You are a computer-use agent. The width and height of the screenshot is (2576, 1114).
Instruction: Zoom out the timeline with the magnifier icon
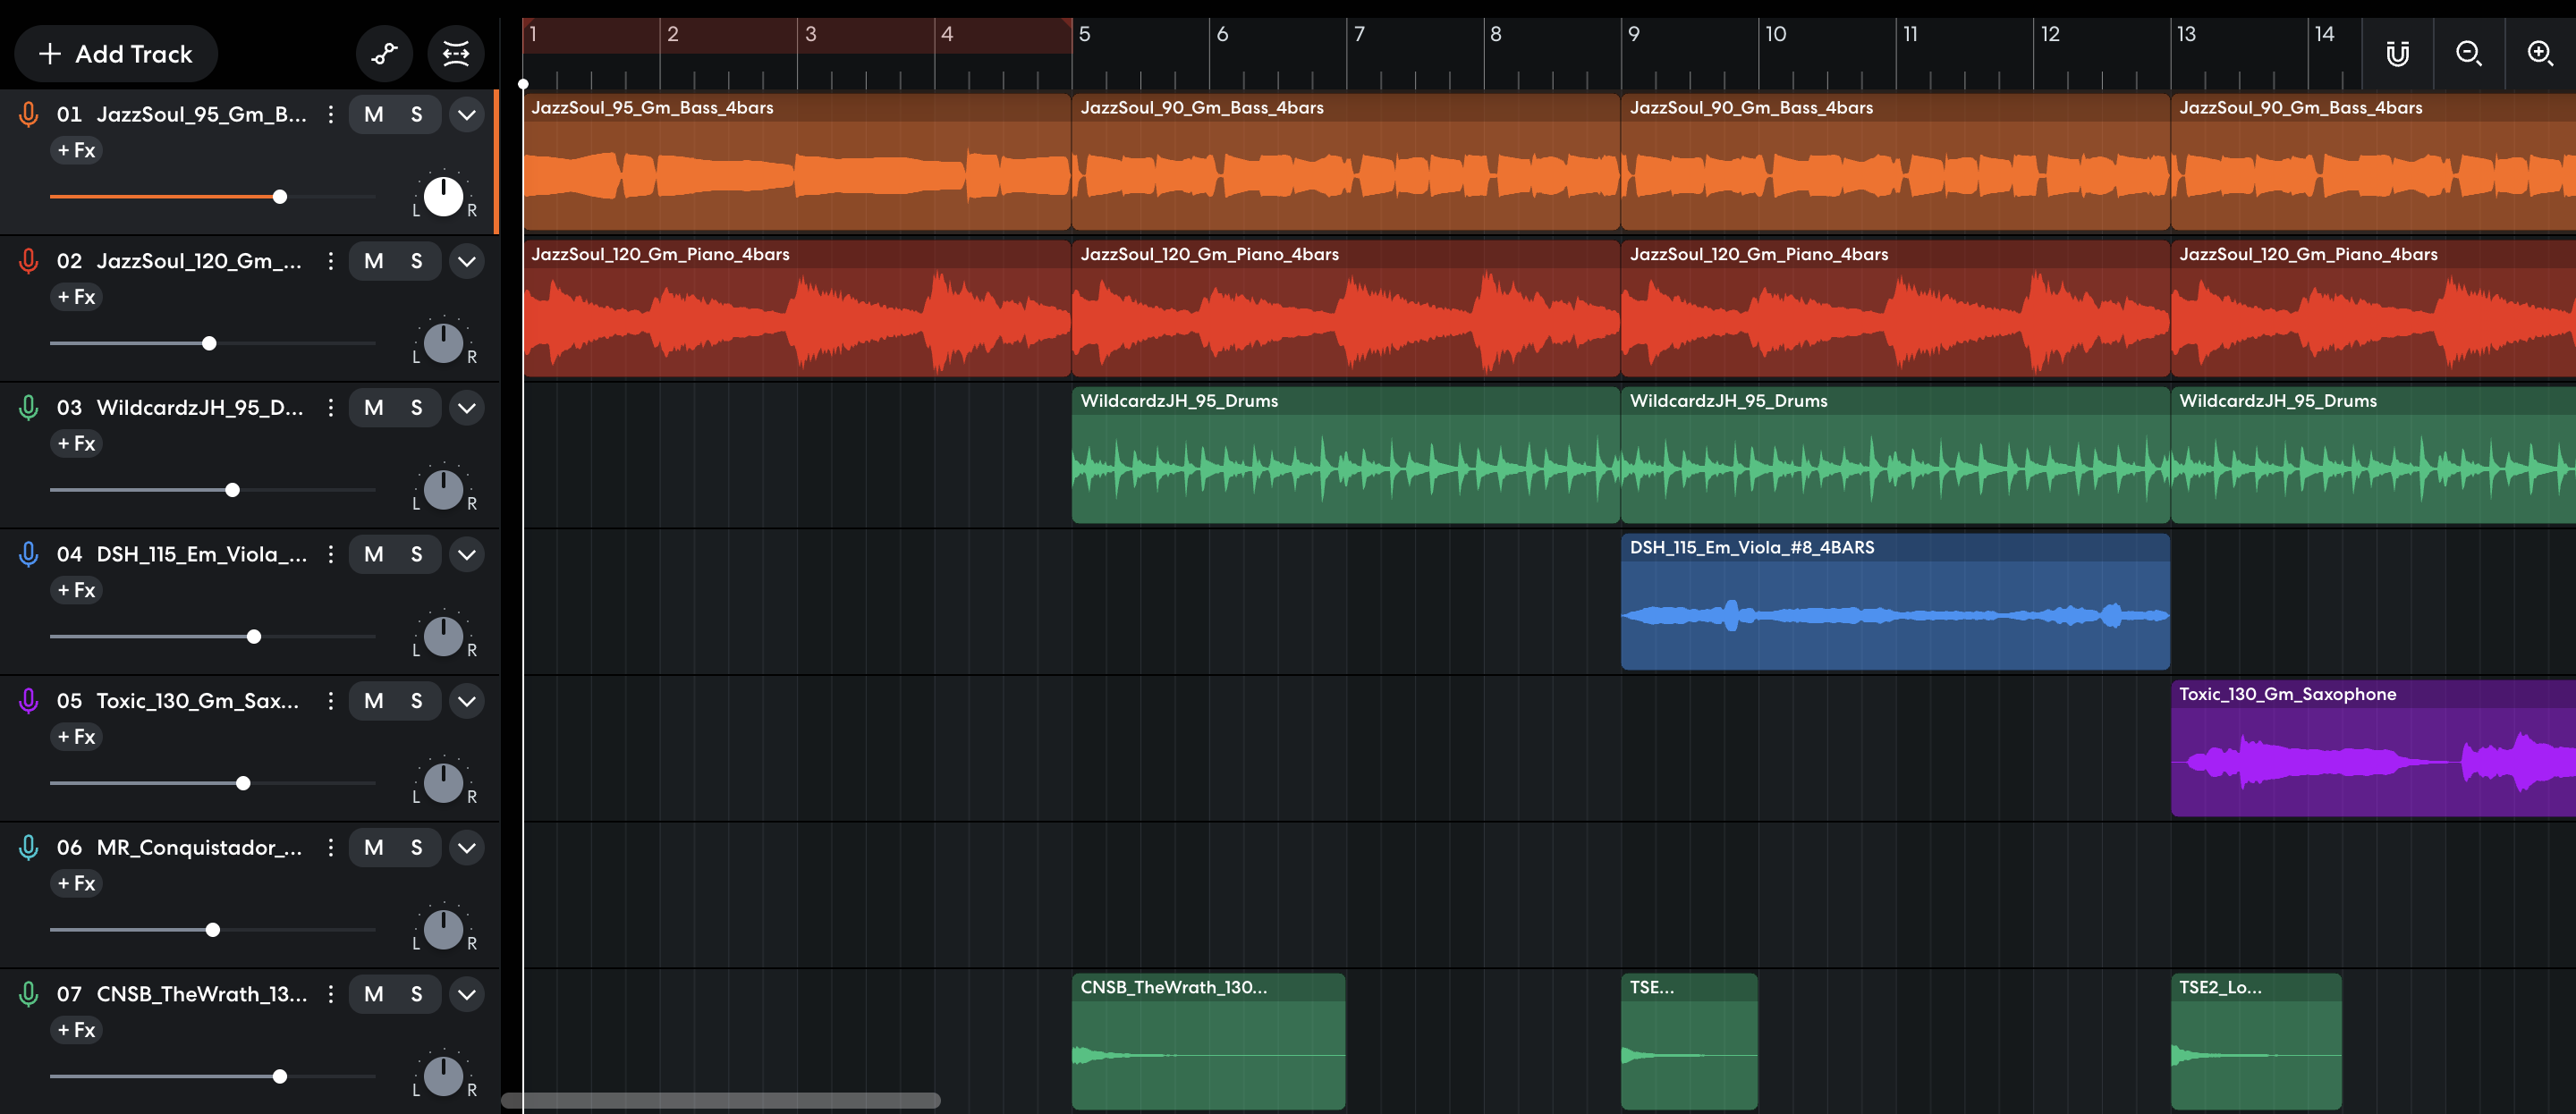pos(2468,53)
